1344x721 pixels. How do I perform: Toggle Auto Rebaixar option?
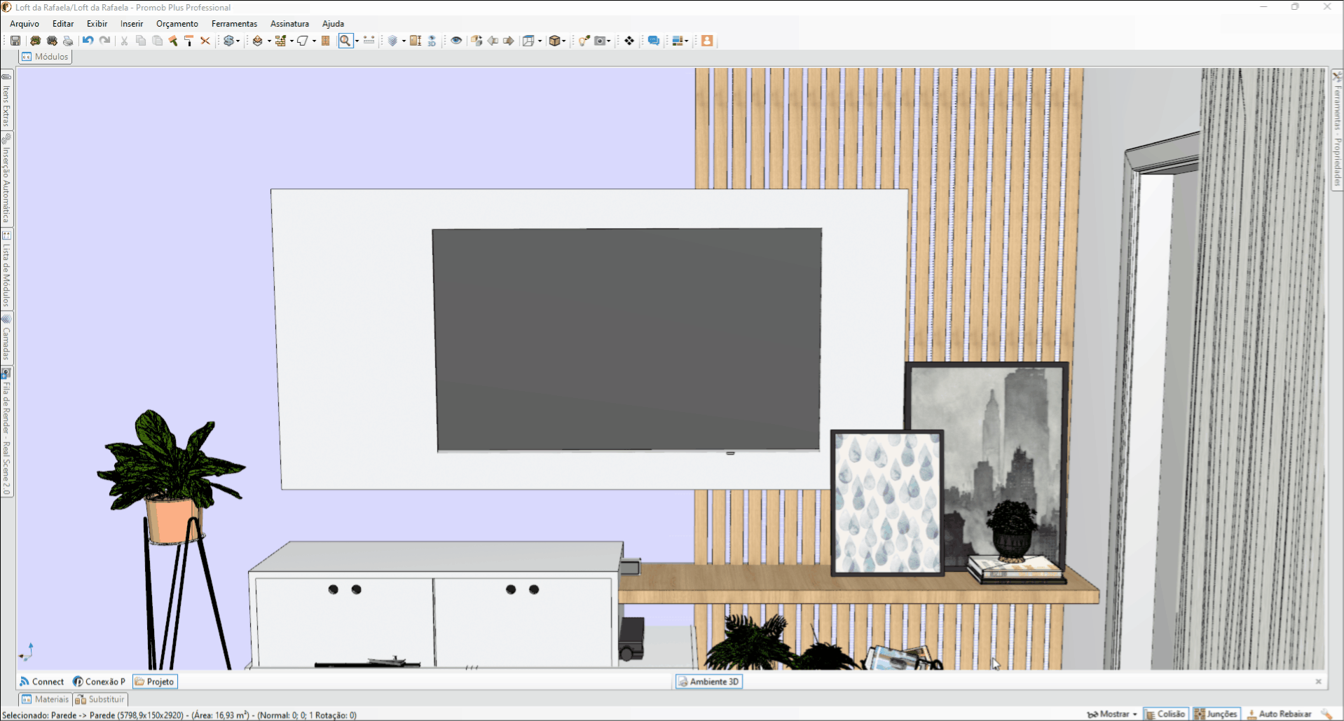click(1279, 714)
